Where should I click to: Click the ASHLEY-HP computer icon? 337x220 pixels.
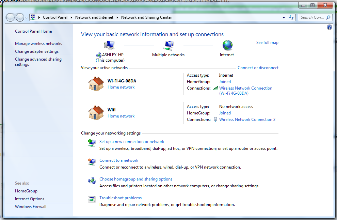109,45
